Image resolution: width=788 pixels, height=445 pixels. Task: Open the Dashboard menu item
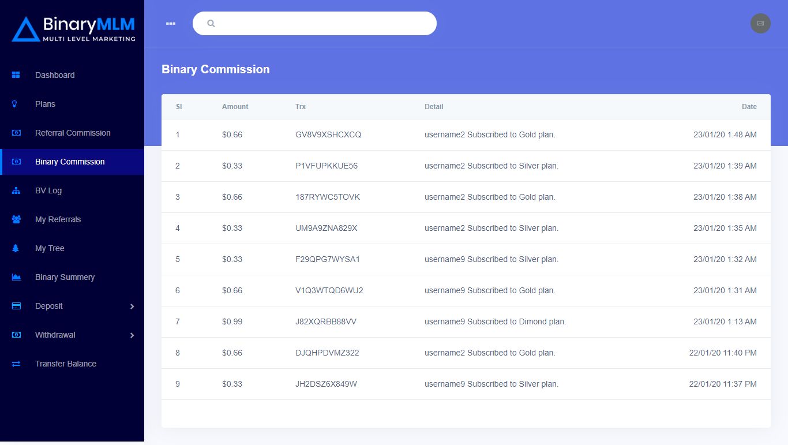pos(72,75)
